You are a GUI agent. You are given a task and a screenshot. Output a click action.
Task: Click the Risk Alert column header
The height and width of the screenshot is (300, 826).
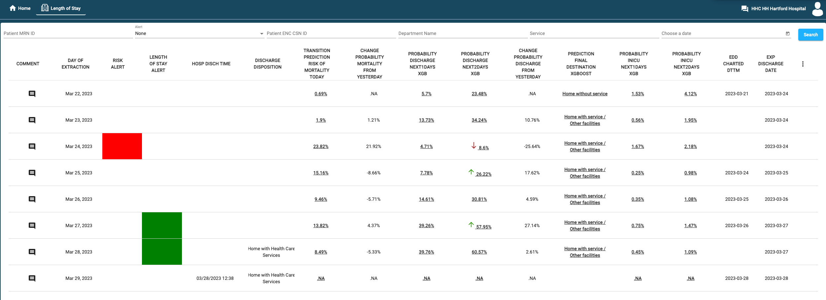118,64
